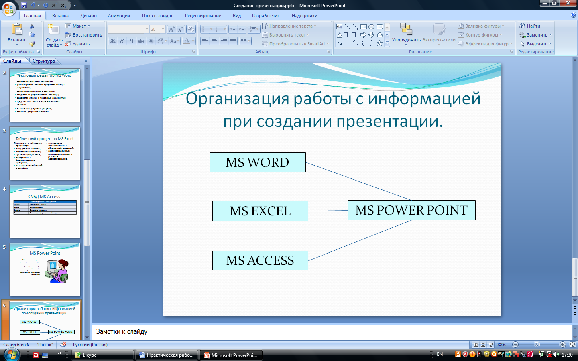Select the straight line shape
Viewport: 578px width, 361px height.
click(348, 27)
